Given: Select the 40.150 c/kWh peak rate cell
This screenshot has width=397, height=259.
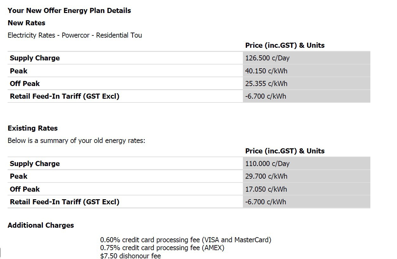Looking at the screenshot, I should 266,71.
